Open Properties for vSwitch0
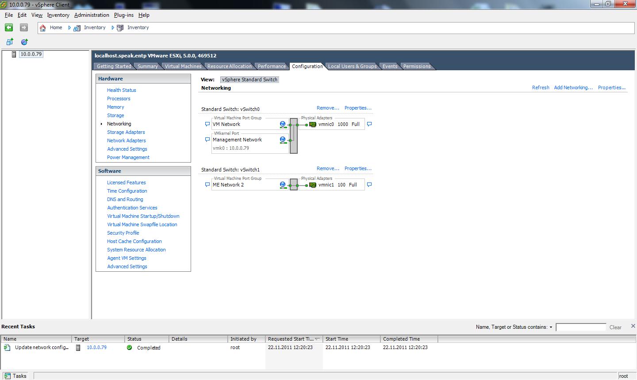Screen dimensions: 637x380 358,108
